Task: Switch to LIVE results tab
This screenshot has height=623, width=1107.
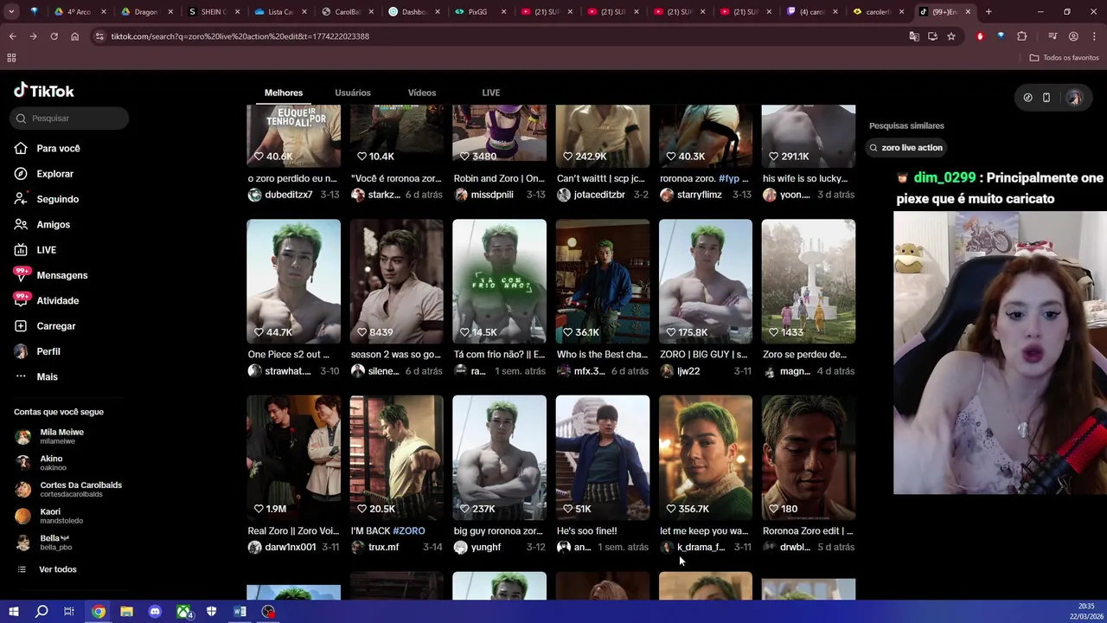Action: point(491,93)
